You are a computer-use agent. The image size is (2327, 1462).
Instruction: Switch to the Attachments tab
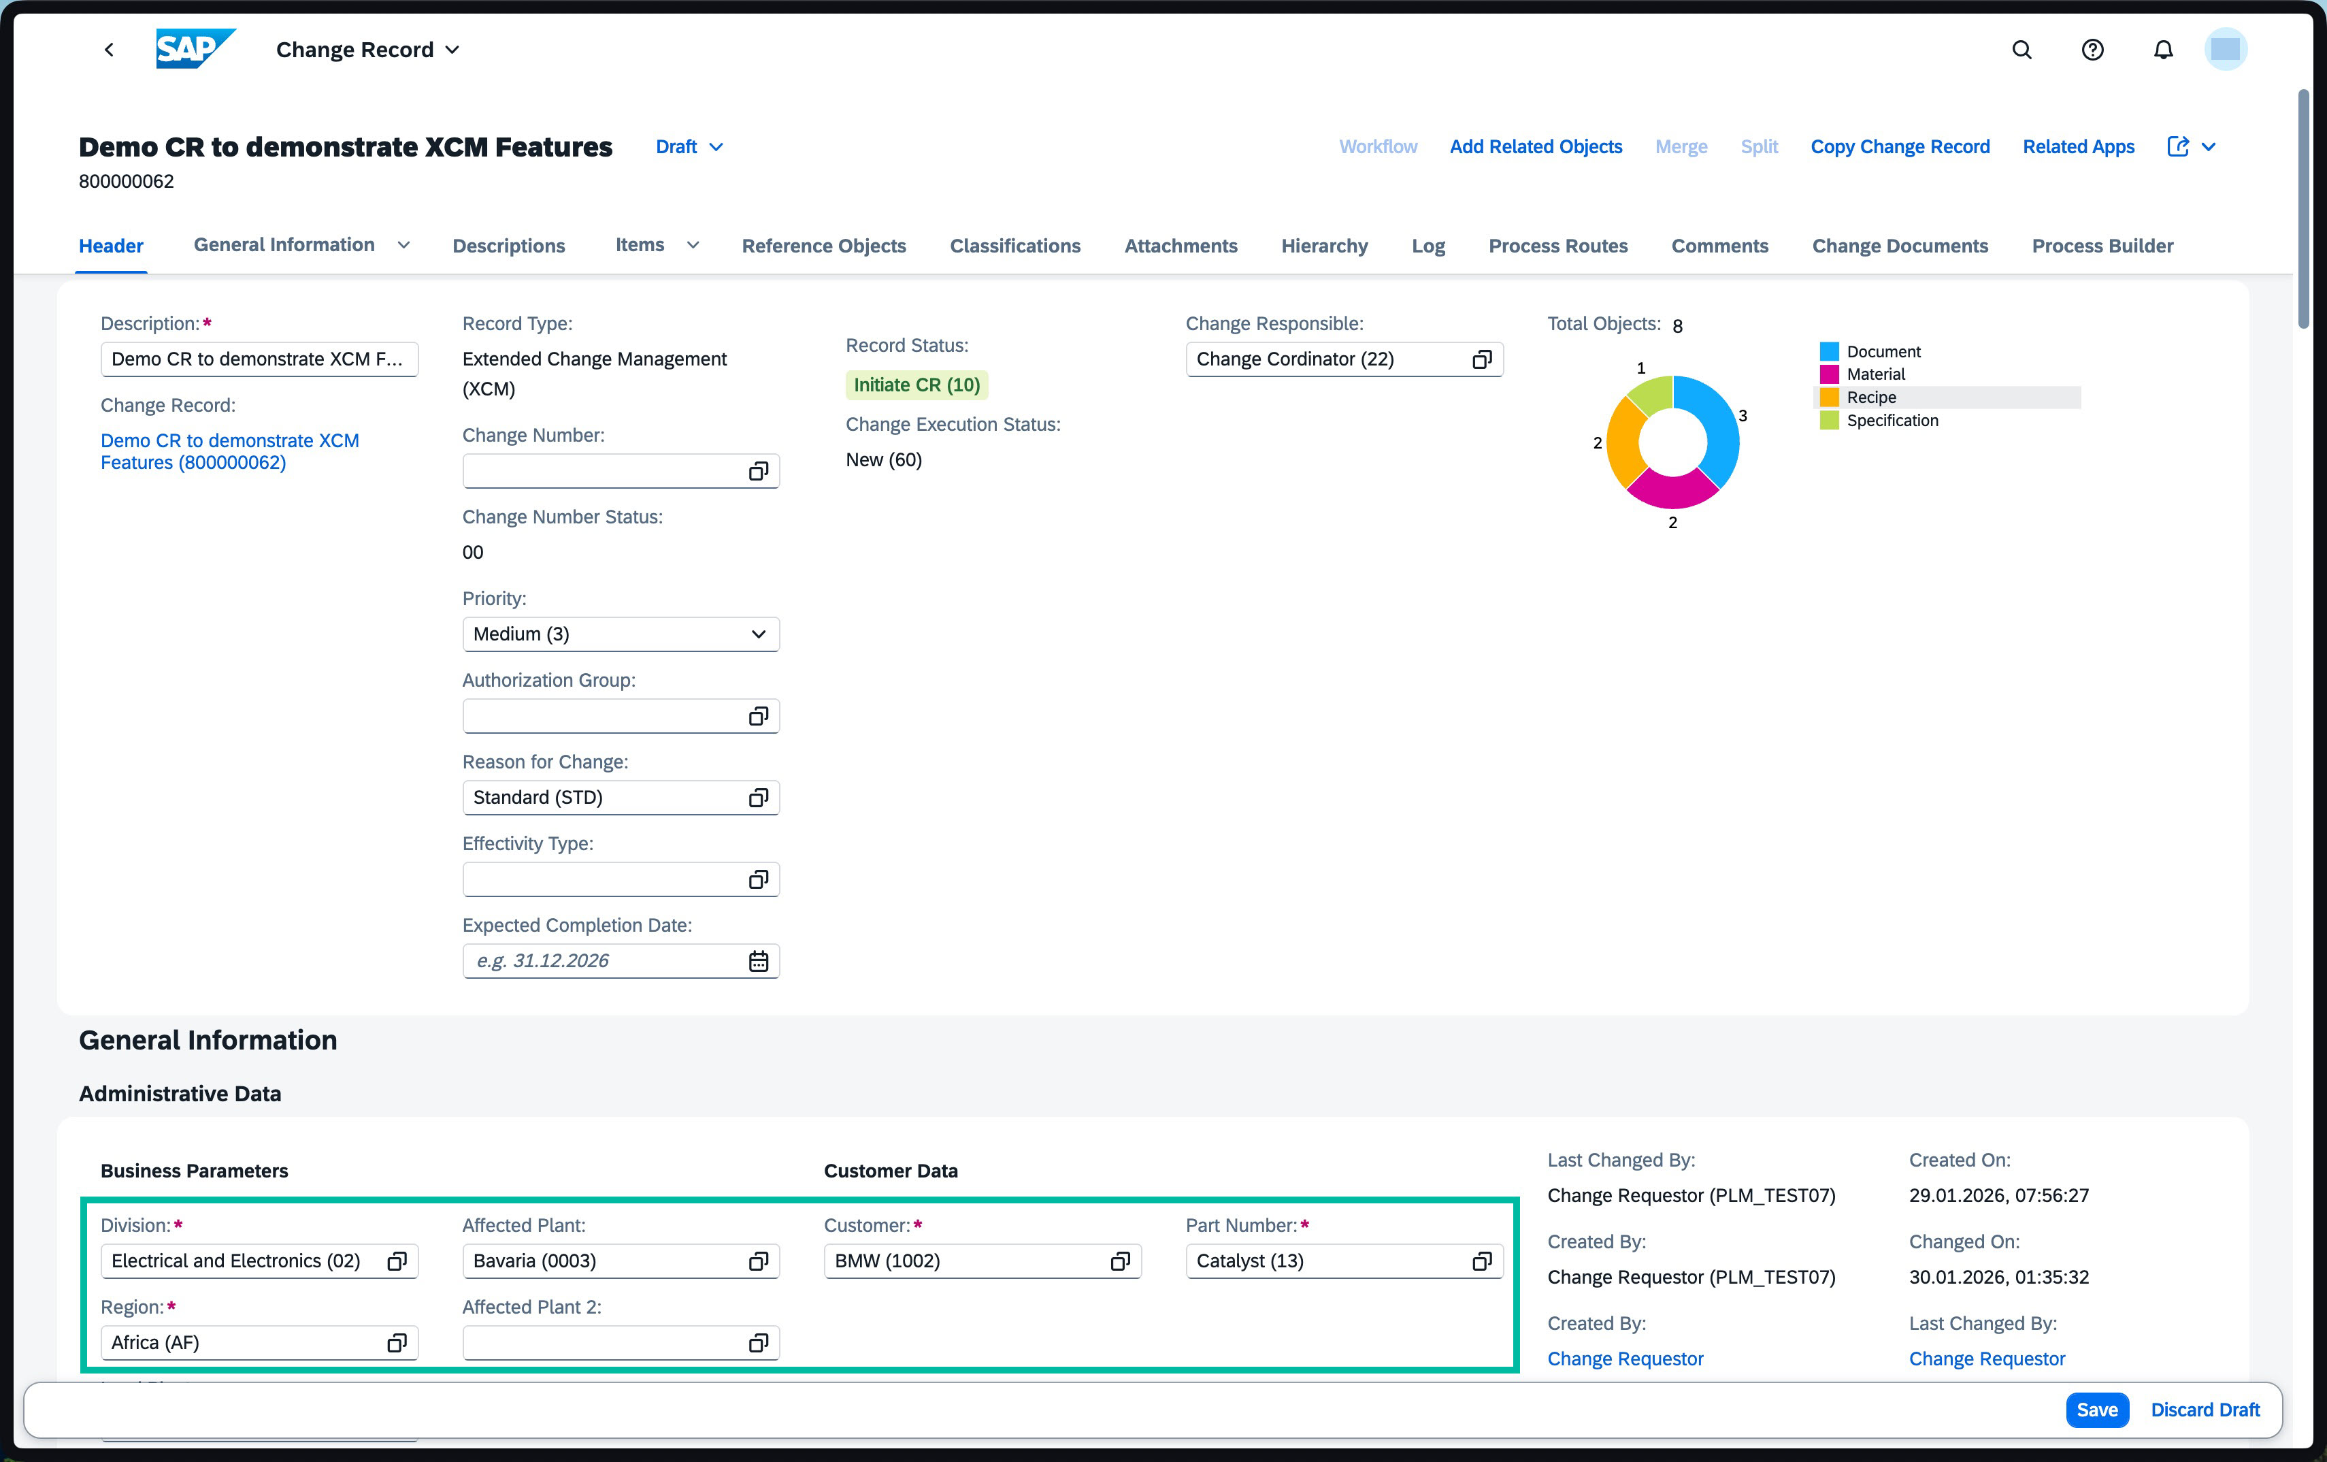(x=1181, y=246)
